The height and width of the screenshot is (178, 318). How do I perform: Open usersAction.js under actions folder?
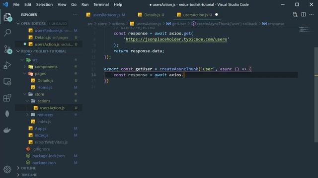tap(49, 108)
